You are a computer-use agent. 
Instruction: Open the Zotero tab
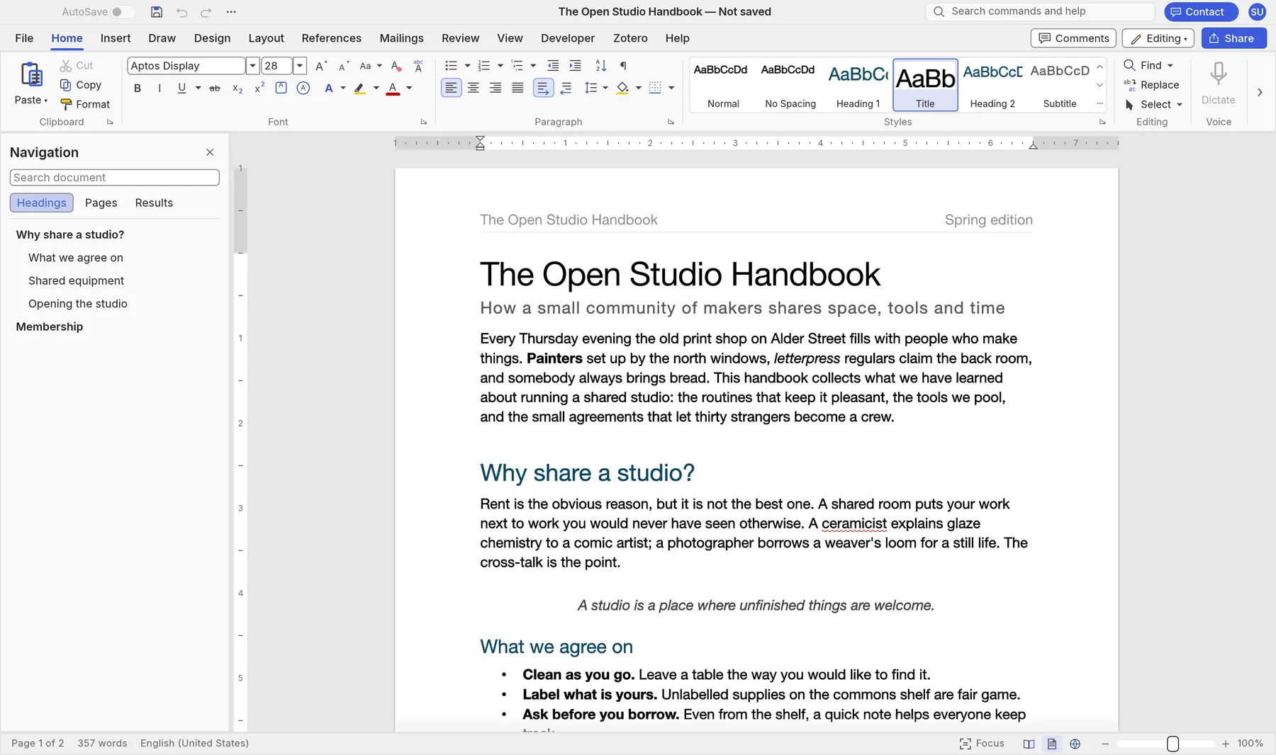[x=630, y=38]
